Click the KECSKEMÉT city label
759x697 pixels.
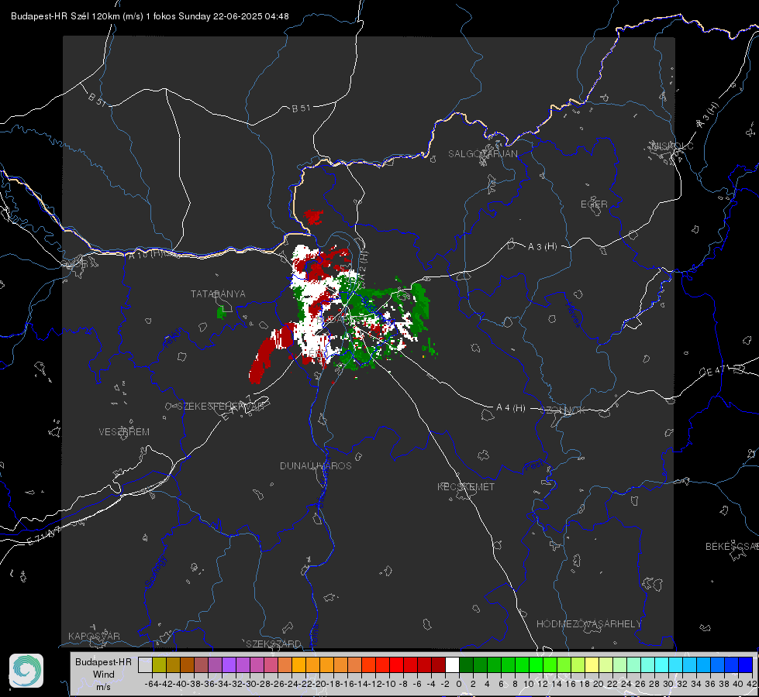tap(466, 486)
